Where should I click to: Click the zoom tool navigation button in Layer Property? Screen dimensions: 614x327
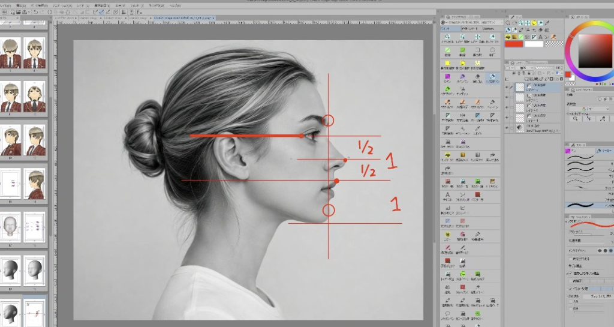point(575,119)
